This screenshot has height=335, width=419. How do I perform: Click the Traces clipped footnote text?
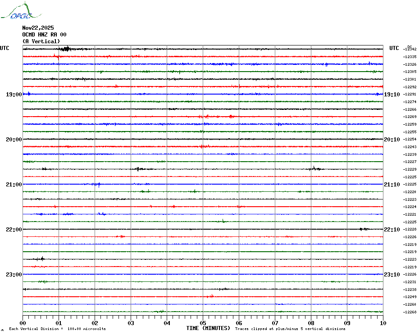click(x=290, y=329)
